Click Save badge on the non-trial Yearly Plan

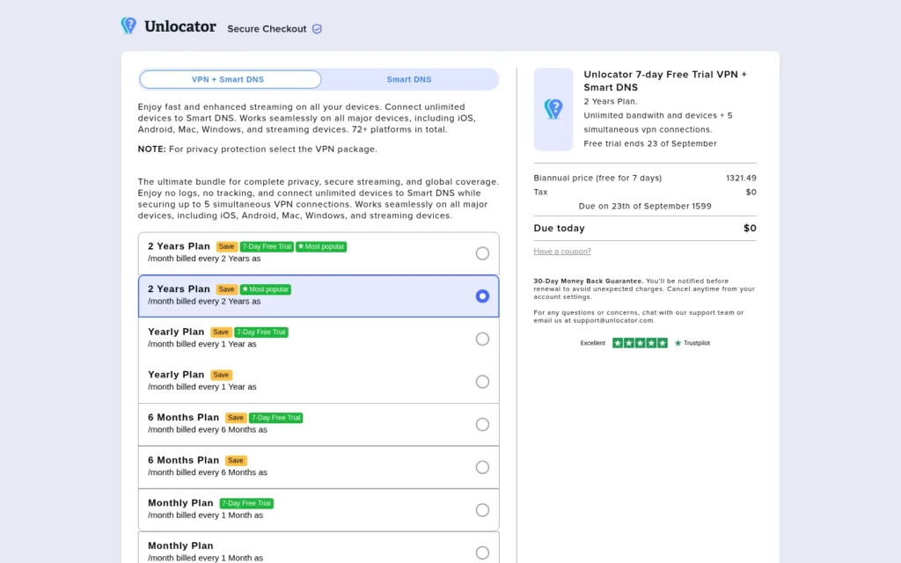point(221,375)
